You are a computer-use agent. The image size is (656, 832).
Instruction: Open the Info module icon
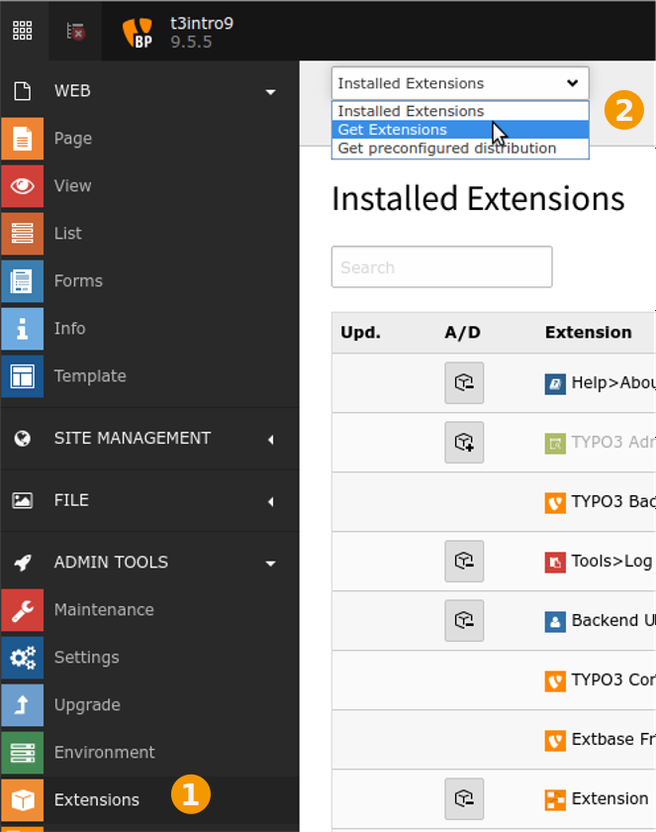[22, 329]
